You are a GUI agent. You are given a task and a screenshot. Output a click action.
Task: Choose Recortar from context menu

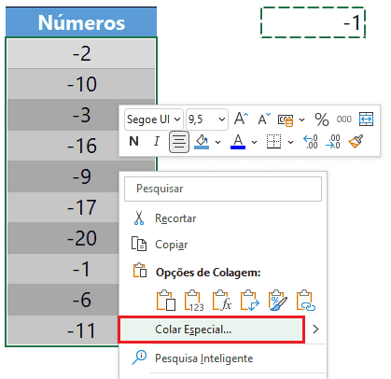pos(175,218)
